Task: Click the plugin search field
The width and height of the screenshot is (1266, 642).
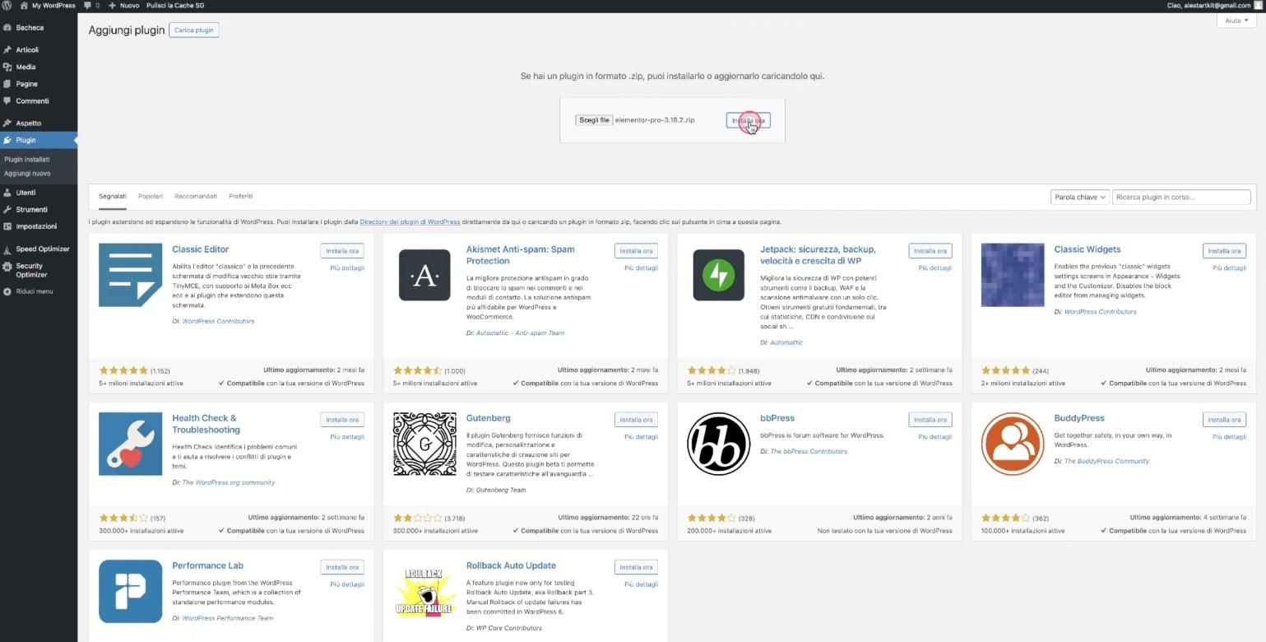Action: coord(1181,197)
